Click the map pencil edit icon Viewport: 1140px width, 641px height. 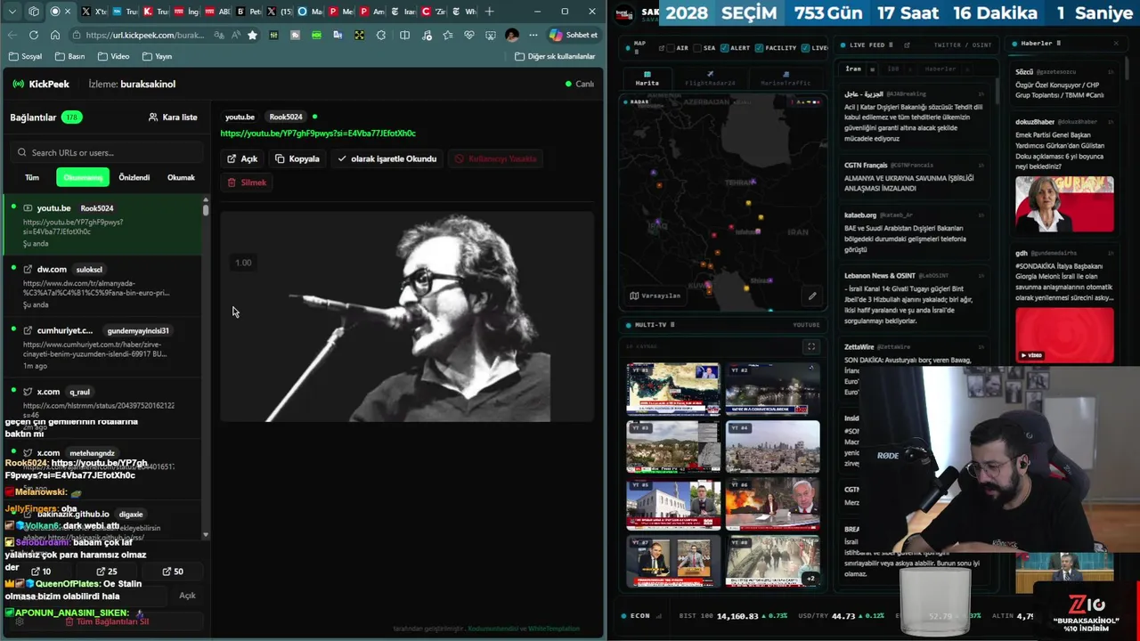point(812,296)
